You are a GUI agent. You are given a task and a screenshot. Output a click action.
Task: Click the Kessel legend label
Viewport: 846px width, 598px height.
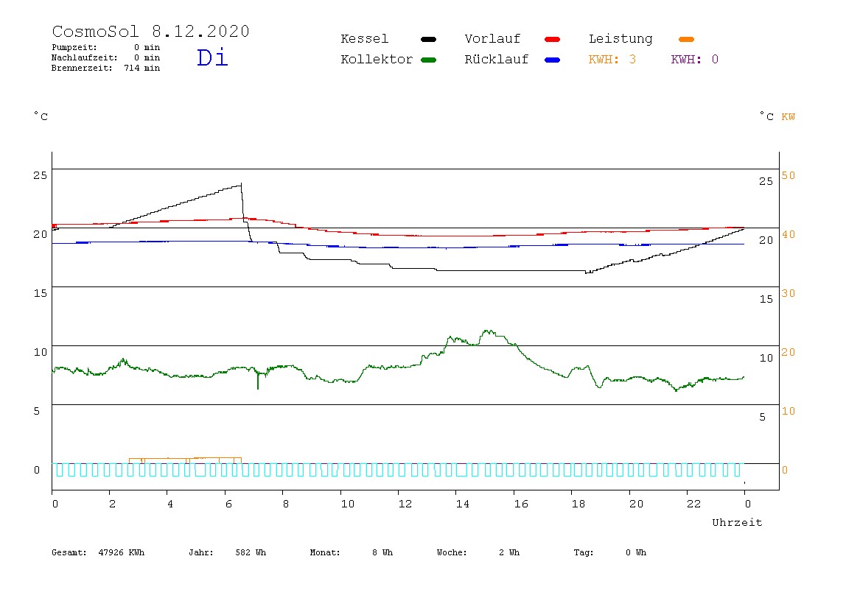[364, 39]
